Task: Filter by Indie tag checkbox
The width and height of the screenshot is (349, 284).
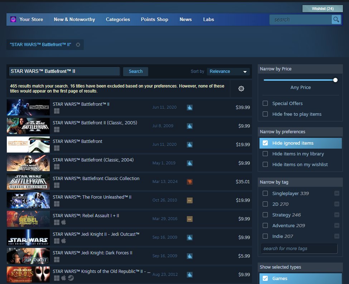Action: pos(265,236)
